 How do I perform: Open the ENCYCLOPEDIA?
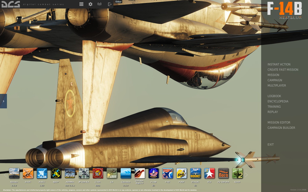click(x=278, y=101)
